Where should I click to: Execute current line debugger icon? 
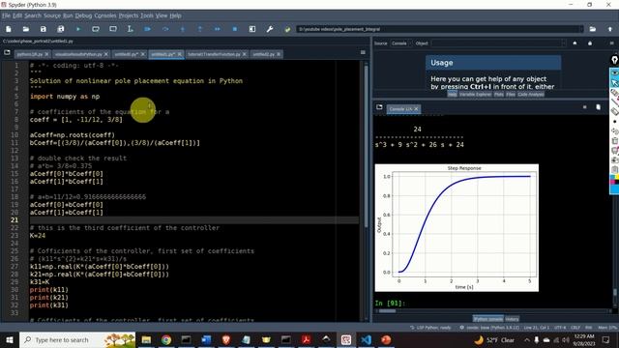pos(165,29)
